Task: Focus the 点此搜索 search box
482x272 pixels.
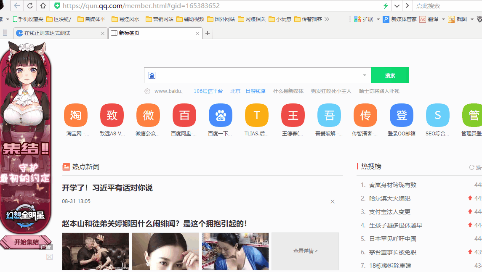Action: tap(447, 6)
